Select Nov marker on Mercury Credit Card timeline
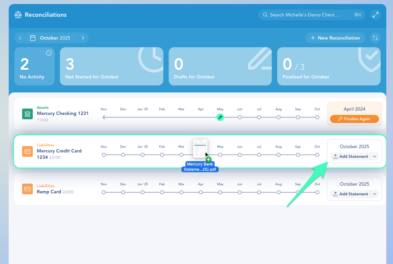Image resolution: width=393 pixels, height=264 pixels. point(104,155)
